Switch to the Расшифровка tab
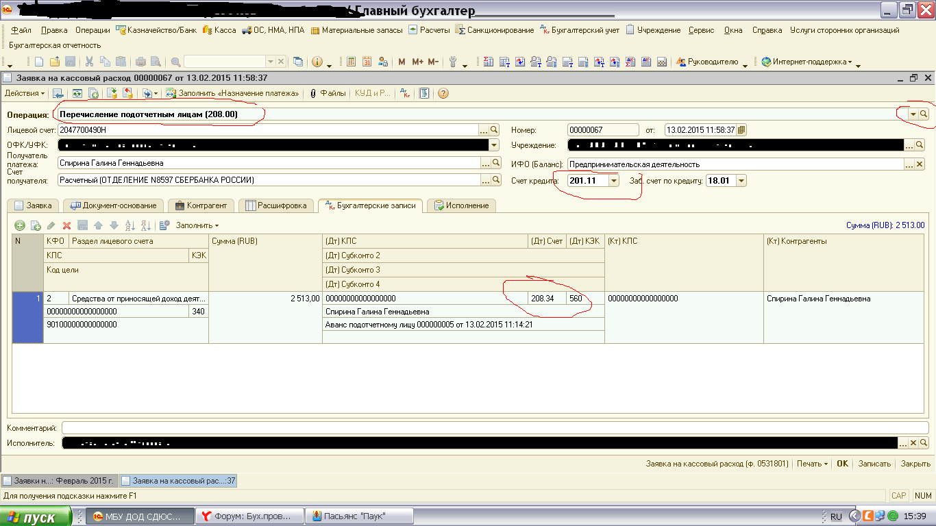This screenshot has width=936, height=526. (279, 205)
